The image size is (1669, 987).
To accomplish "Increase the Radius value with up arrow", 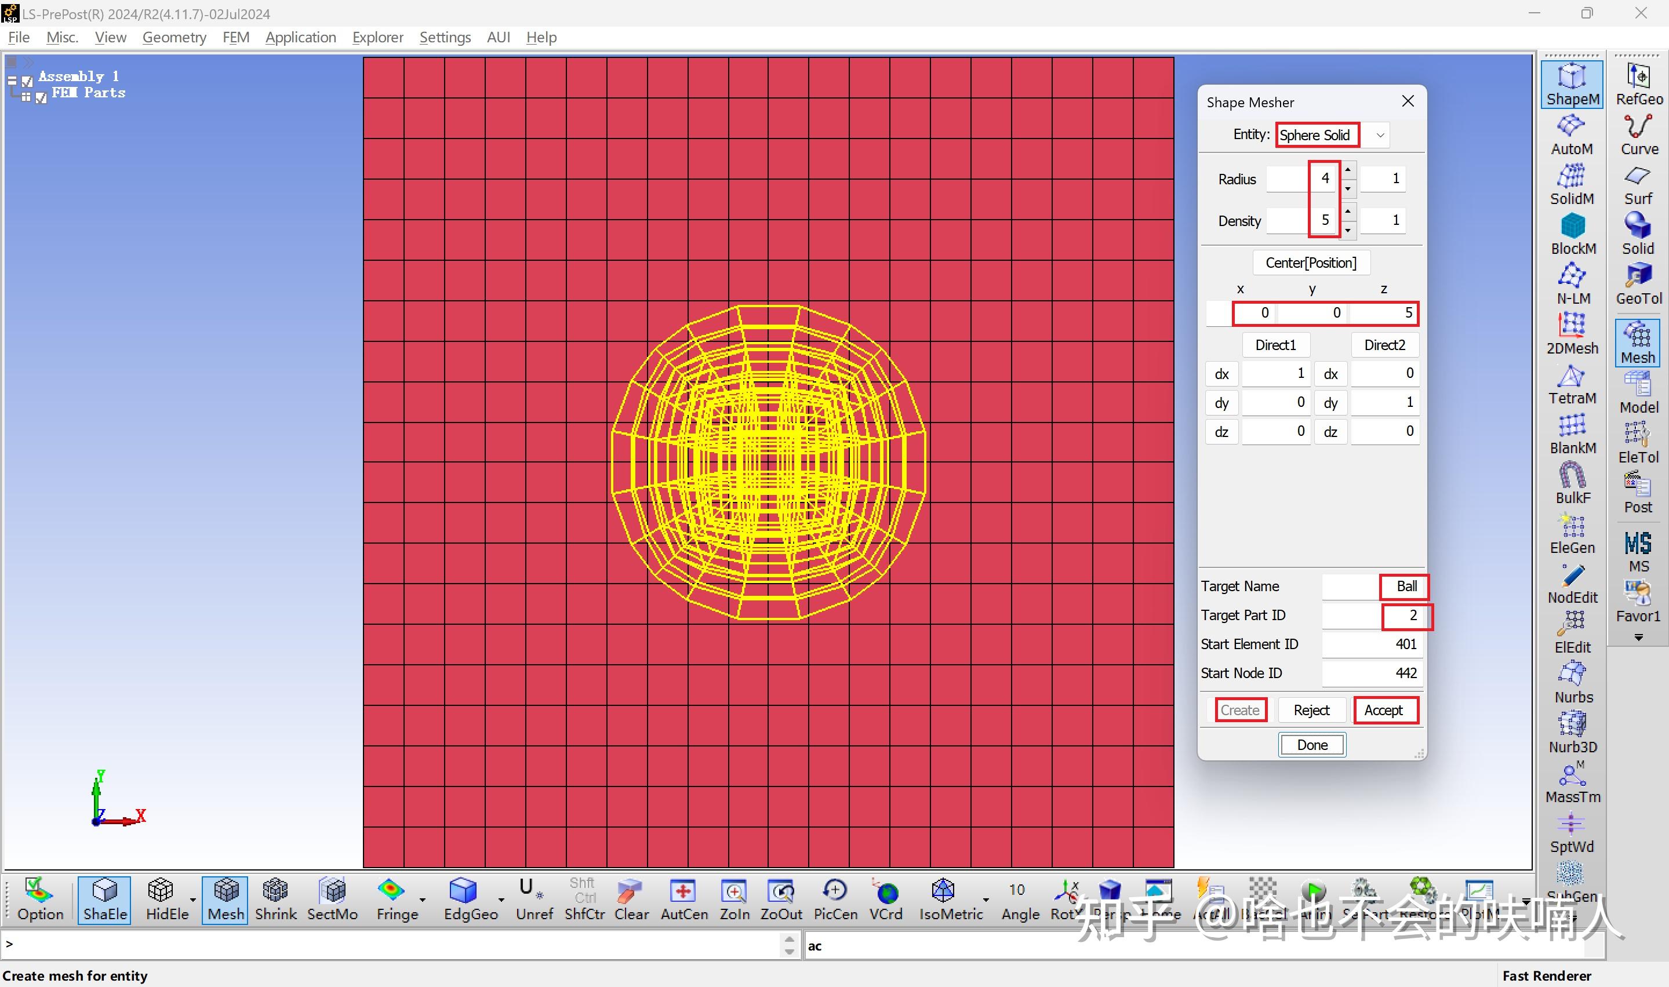I will point(1348,170).
